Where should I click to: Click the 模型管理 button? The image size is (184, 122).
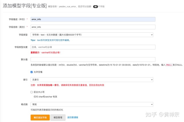[x=58, y=117]
